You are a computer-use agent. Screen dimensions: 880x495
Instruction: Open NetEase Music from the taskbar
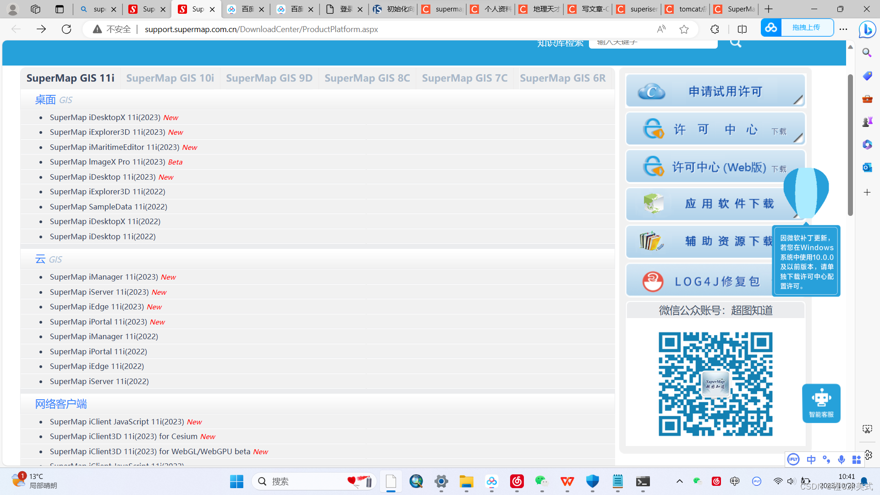pos(517,481)
